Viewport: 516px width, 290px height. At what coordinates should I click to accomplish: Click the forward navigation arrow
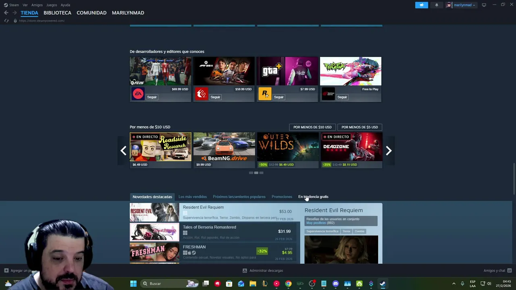point(15,13)
